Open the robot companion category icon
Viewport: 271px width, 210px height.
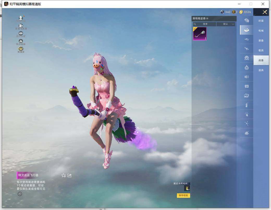[247, 67]
